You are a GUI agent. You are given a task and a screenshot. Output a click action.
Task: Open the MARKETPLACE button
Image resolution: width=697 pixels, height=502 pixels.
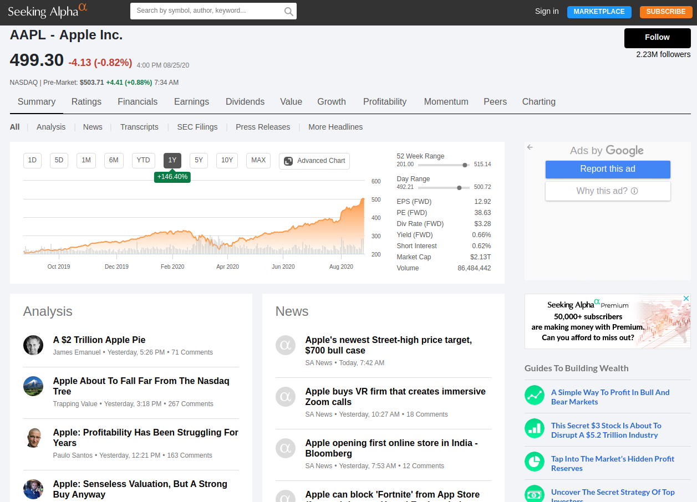pos(599,12)
